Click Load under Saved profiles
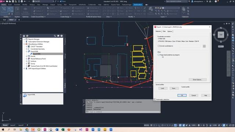The image size is (235, 132). tap(163, 88)
